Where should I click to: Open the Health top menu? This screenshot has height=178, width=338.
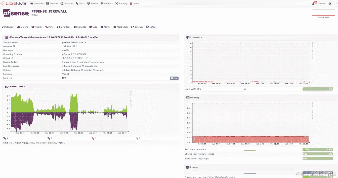93,4
